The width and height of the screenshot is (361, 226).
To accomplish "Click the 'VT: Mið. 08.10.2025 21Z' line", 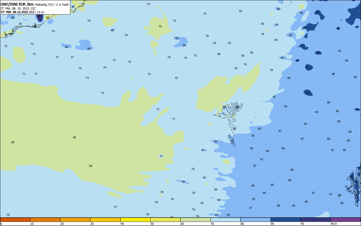I will (x=17, y=12).
